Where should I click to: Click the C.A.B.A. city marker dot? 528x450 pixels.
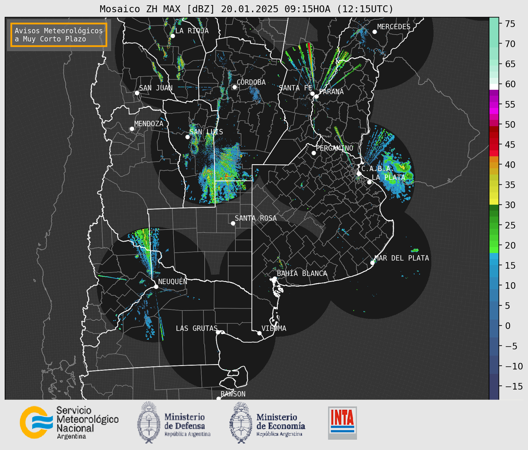tap(359, 174)
